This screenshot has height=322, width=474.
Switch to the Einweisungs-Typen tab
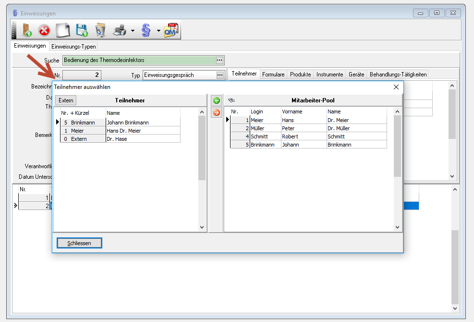tap(73, 47)
